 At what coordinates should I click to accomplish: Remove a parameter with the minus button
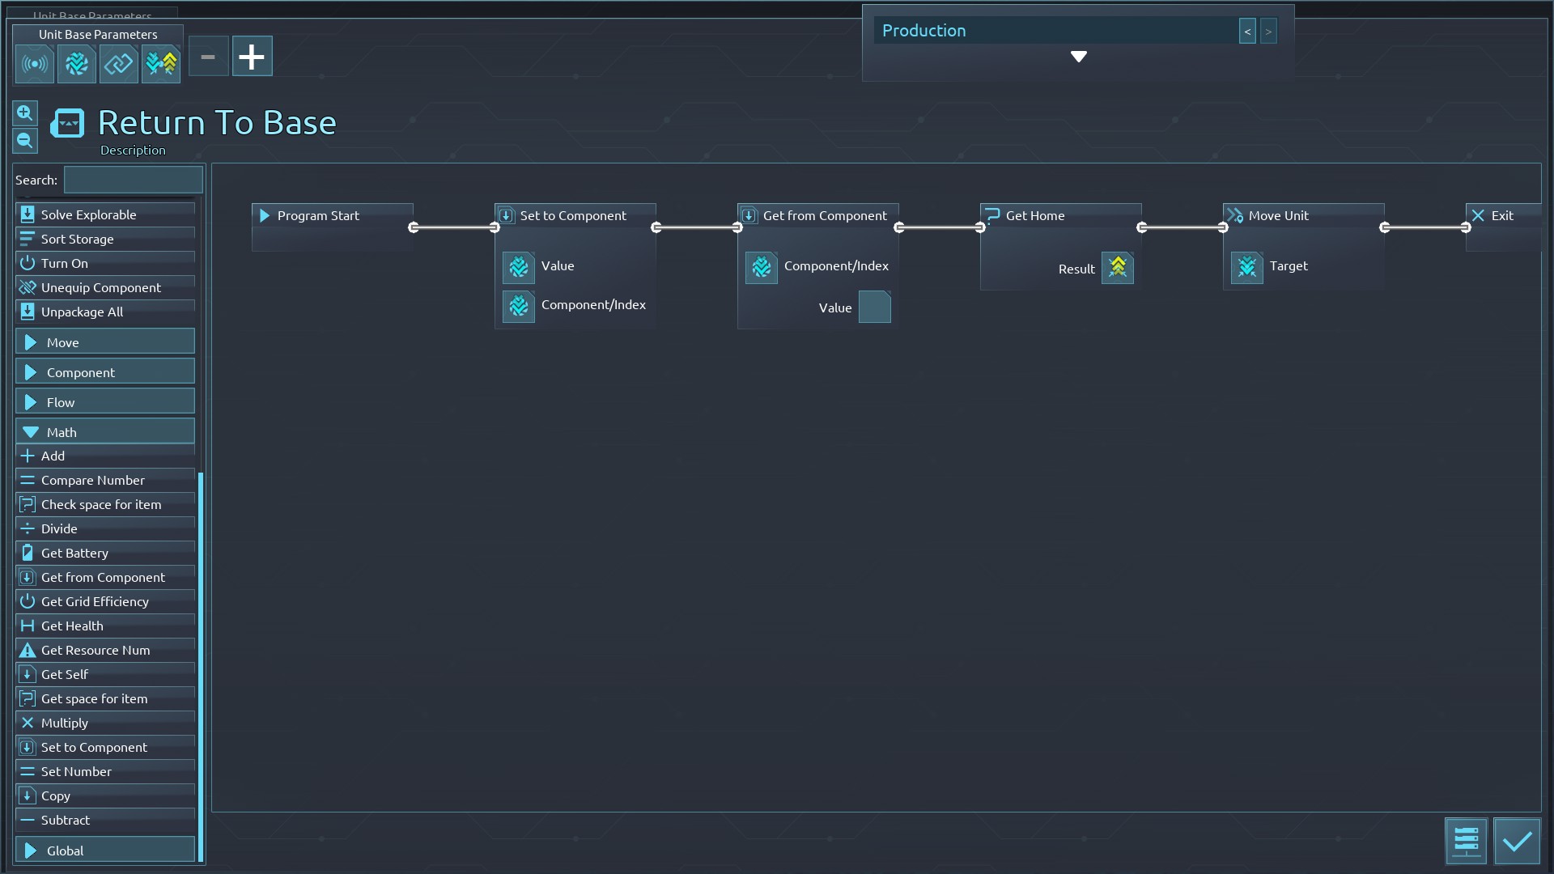208,57
